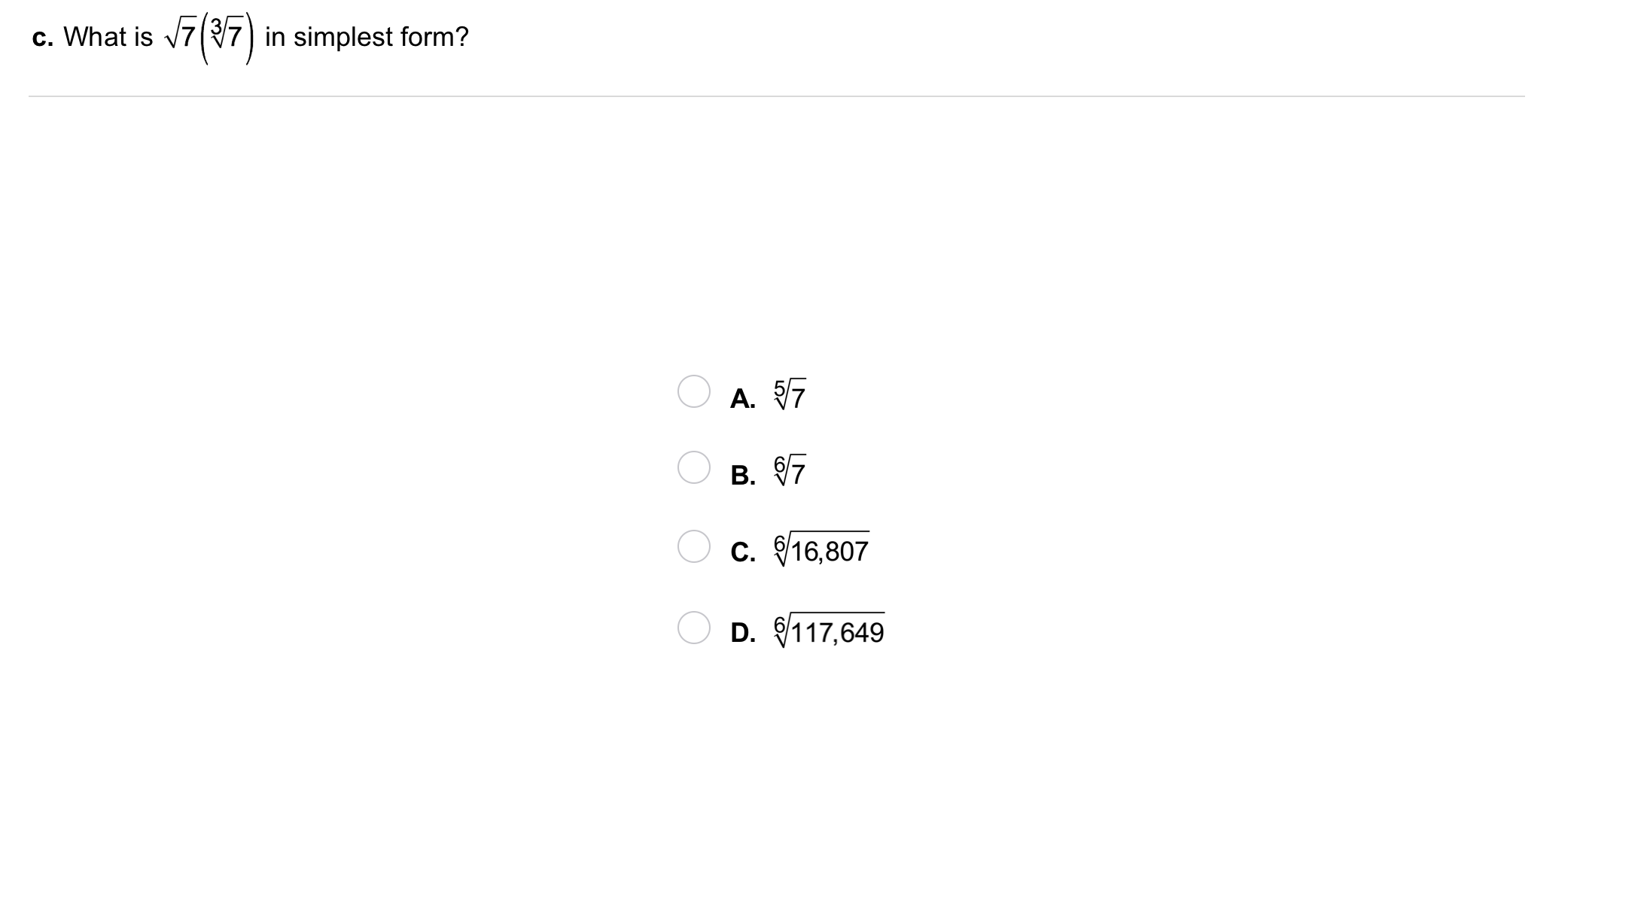Click the sixth root of 117,649 answer
This screenshot has width=1647, height=903.
tap(829, 631)
